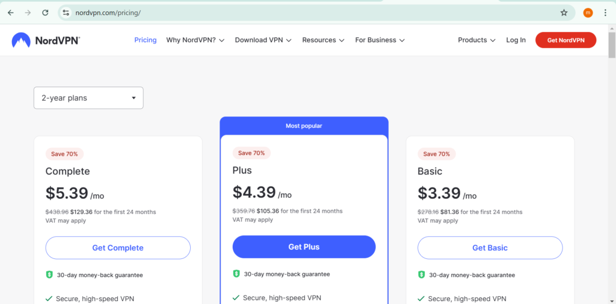Click the $4.39 /mo price
The height and width of the screenshot is (304, 616).
coord(262,193)
